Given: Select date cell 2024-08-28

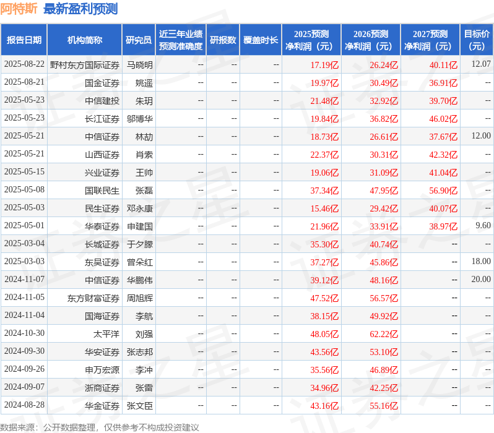Looking at the screenshot, I should 24,405.
